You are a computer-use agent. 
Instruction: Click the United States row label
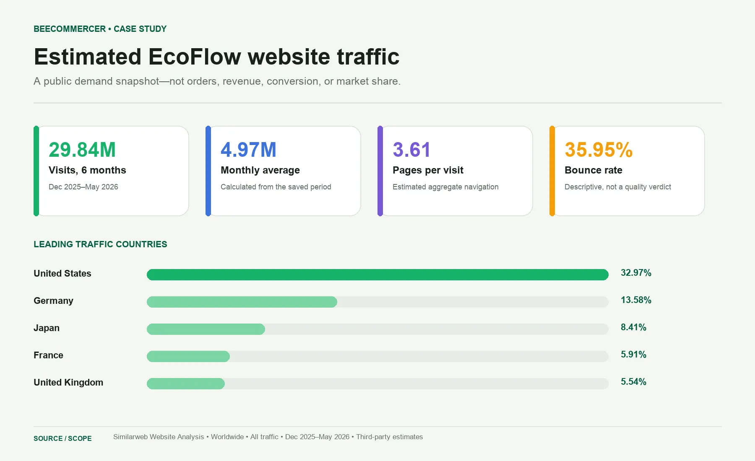pos(62,274)
